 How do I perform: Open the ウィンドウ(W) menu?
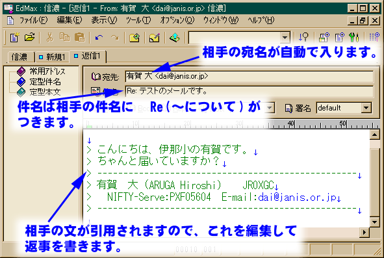point(221,20)
